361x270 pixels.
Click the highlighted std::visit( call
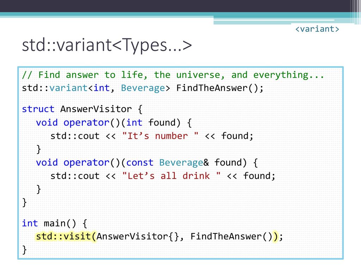pyautogui.click(x=66, y=237)
